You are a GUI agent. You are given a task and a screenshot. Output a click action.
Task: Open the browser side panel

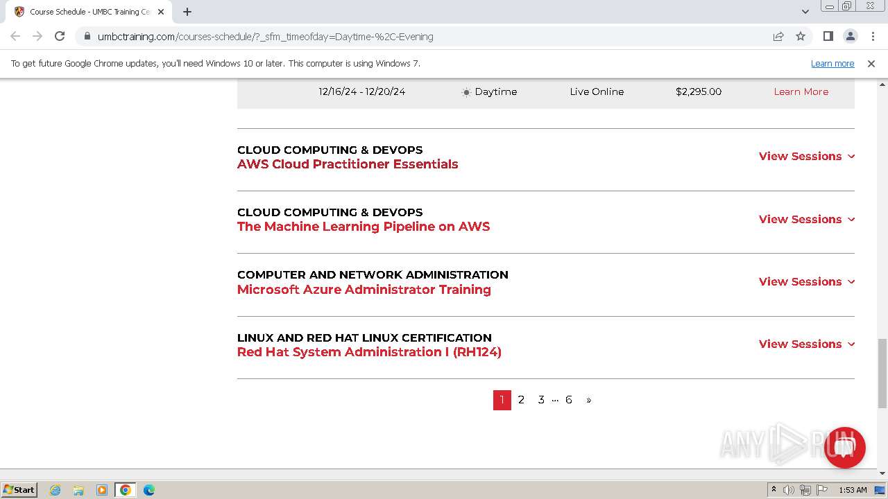(828, 36)
